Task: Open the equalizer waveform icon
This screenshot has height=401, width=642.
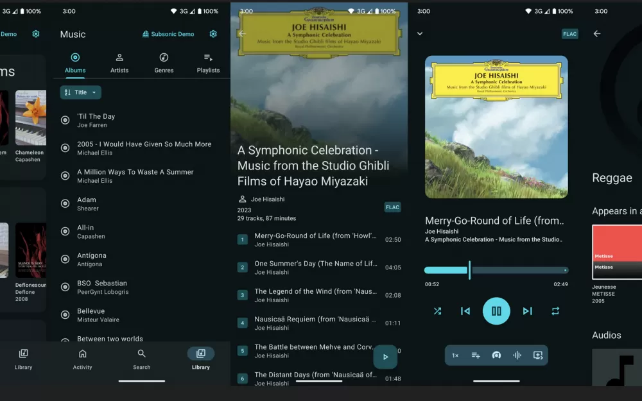Action: coord(517,355)
